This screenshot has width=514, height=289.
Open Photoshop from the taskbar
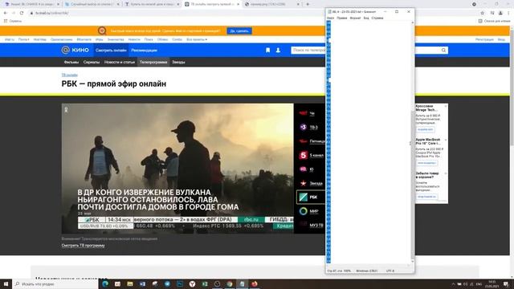[180, 283]
